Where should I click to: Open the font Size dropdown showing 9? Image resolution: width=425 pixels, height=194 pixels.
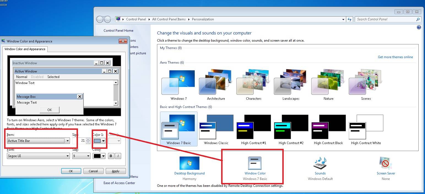(81, 156)
